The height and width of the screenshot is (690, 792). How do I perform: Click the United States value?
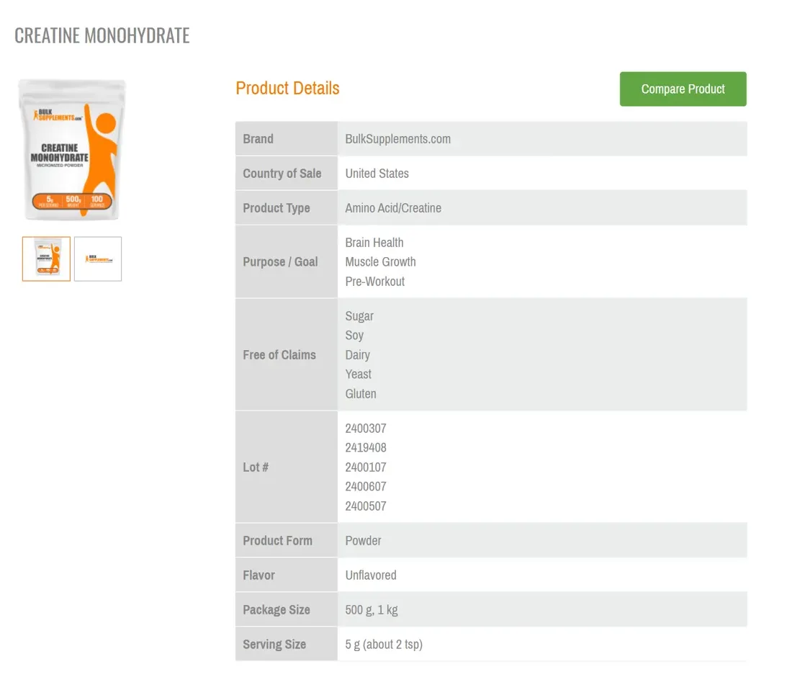tap(377, 174)
